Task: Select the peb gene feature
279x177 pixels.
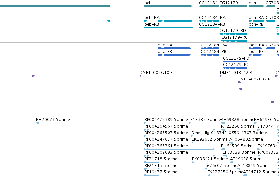Action: pyautogui.click(x=169, y=6)
